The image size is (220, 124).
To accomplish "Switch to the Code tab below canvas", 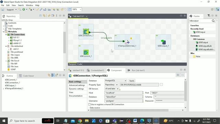I will point(79,64).
